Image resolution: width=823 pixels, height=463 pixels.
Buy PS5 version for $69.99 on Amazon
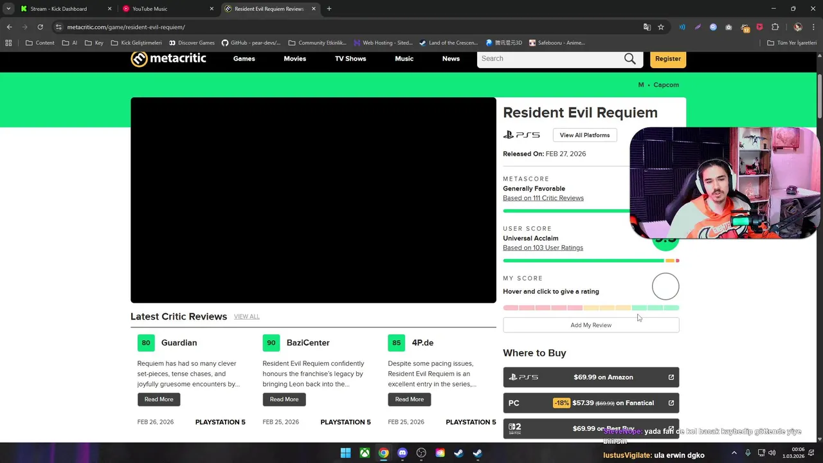coord(591,377)
